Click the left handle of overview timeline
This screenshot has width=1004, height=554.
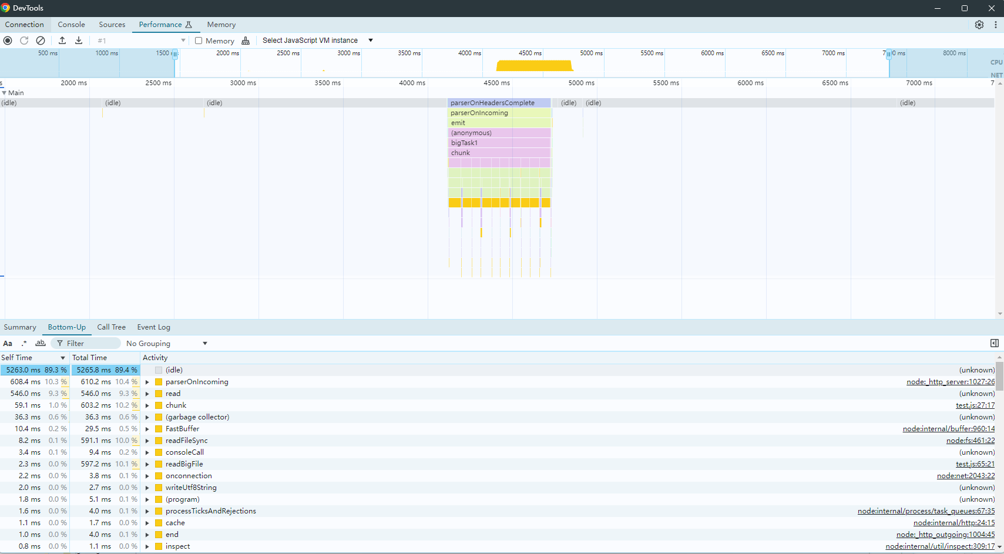[174, 54]
